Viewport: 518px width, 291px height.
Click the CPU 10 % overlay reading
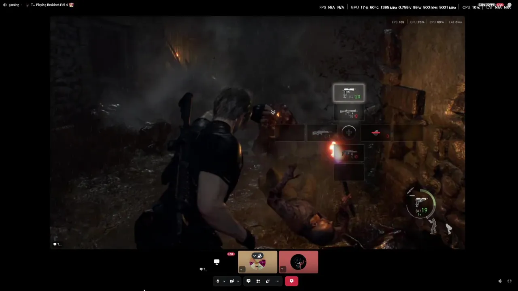(471, 7)
